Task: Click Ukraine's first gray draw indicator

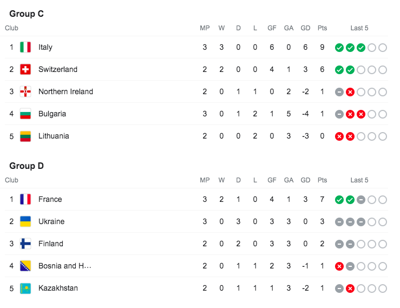Action: 339,222
